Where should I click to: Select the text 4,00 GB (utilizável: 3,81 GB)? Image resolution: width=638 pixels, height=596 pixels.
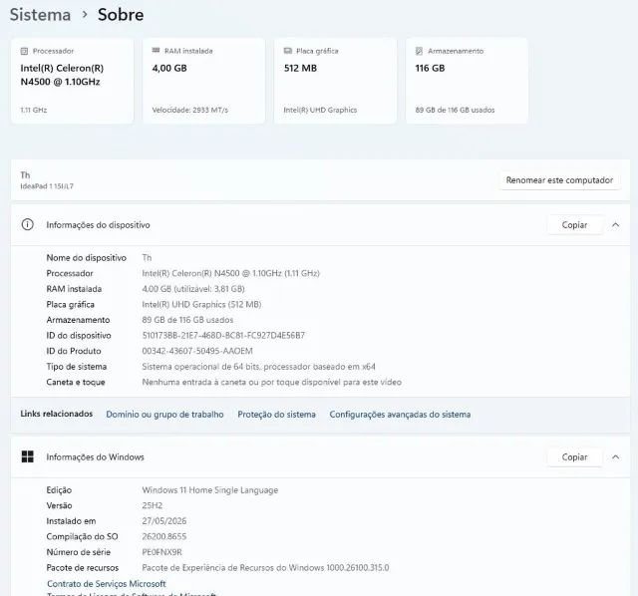click(x=193, y=289)
